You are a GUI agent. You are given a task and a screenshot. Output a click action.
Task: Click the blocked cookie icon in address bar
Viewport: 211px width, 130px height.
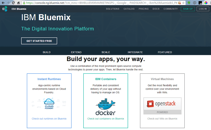(180, 3)
